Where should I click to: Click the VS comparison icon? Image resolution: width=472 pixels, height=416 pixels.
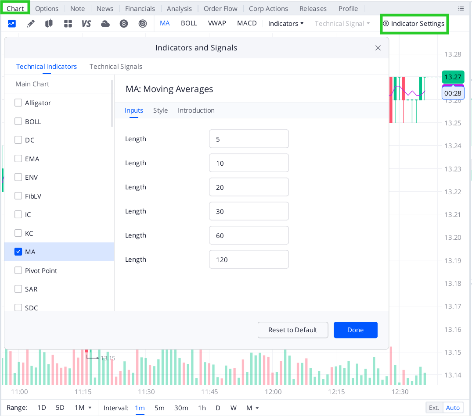pos(86,24)
